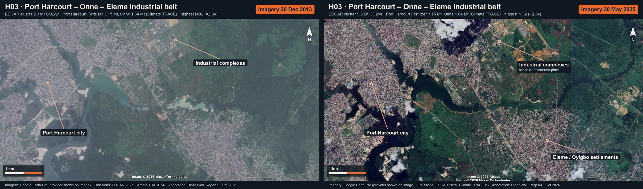Click Port Harcourt city marker dot, 2013 panel
This screenshot has height=189, width=643.
[x=48, y=84]
